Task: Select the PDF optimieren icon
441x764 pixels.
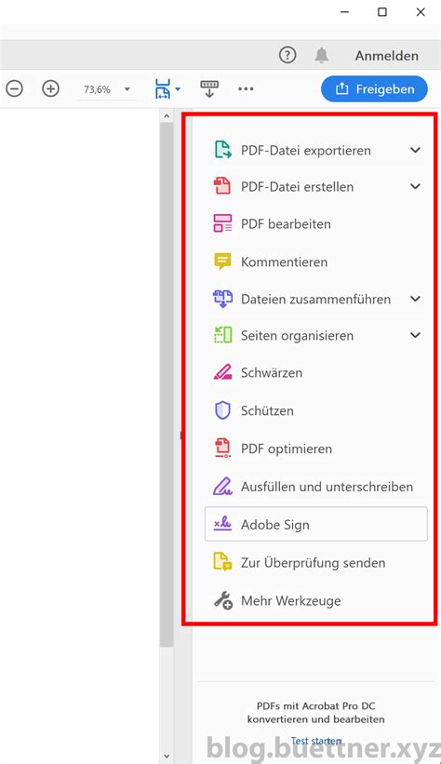Action: [x=222, y=449]
